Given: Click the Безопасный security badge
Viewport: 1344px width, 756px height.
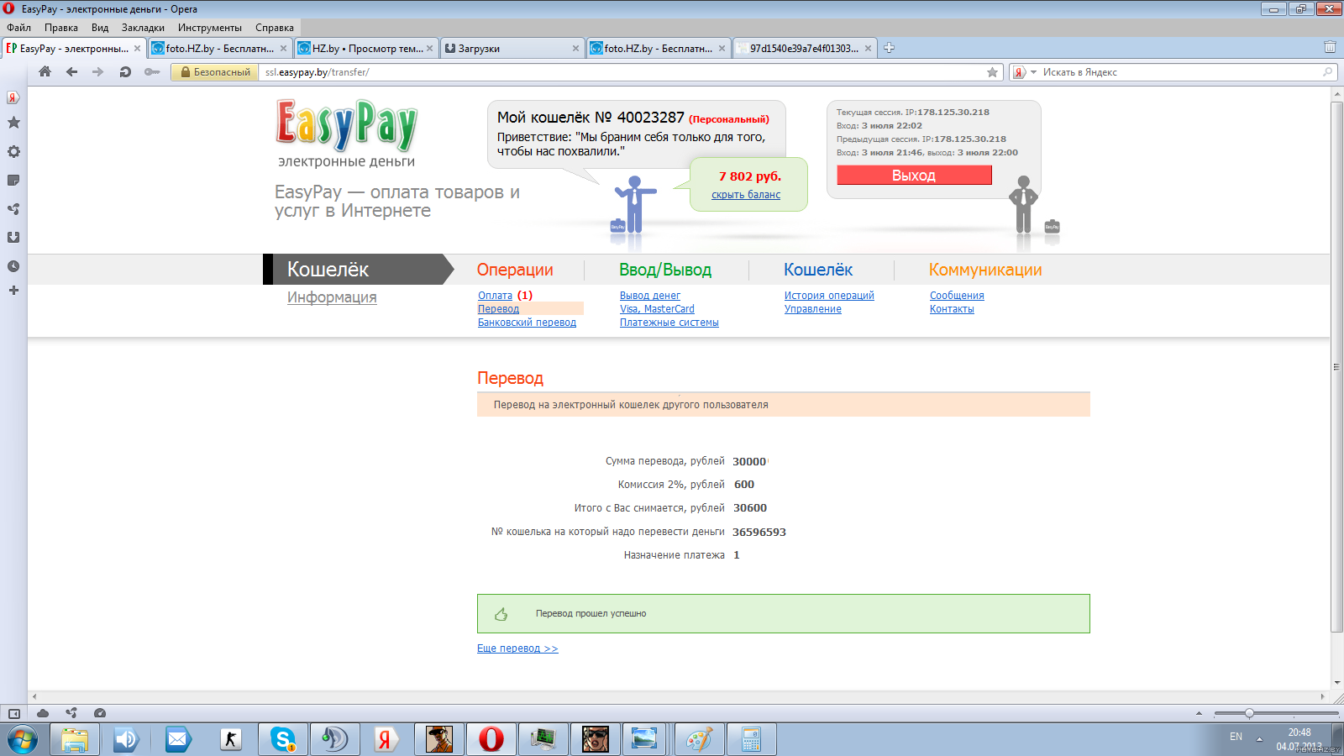Looking at the screenshot, I should (x=215, y=72).
